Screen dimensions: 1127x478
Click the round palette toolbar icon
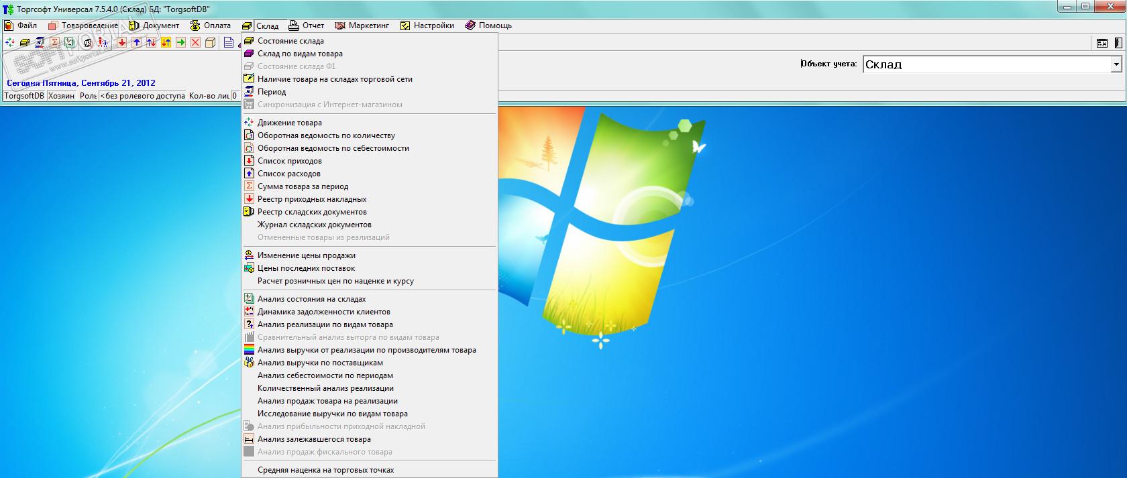click(87, 42)
